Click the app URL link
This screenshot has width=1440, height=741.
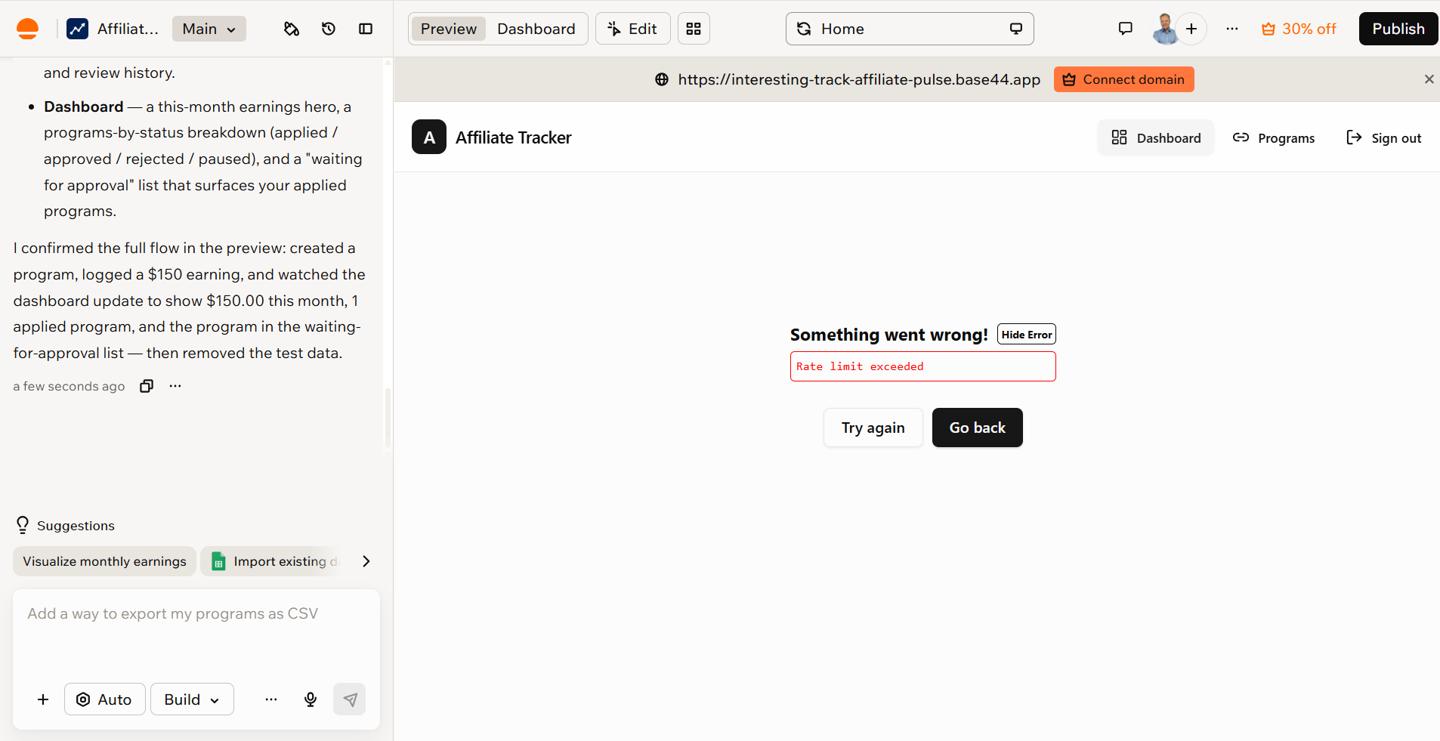(x=859, y=79)
